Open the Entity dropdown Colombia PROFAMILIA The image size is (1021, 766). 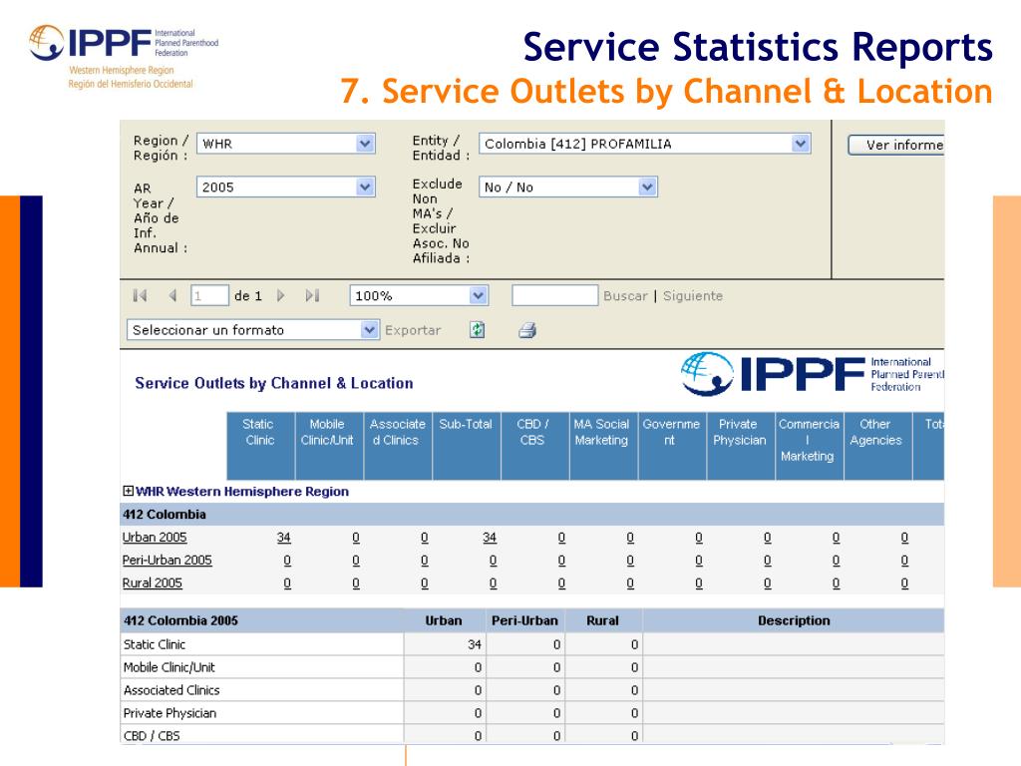(645, 144)
